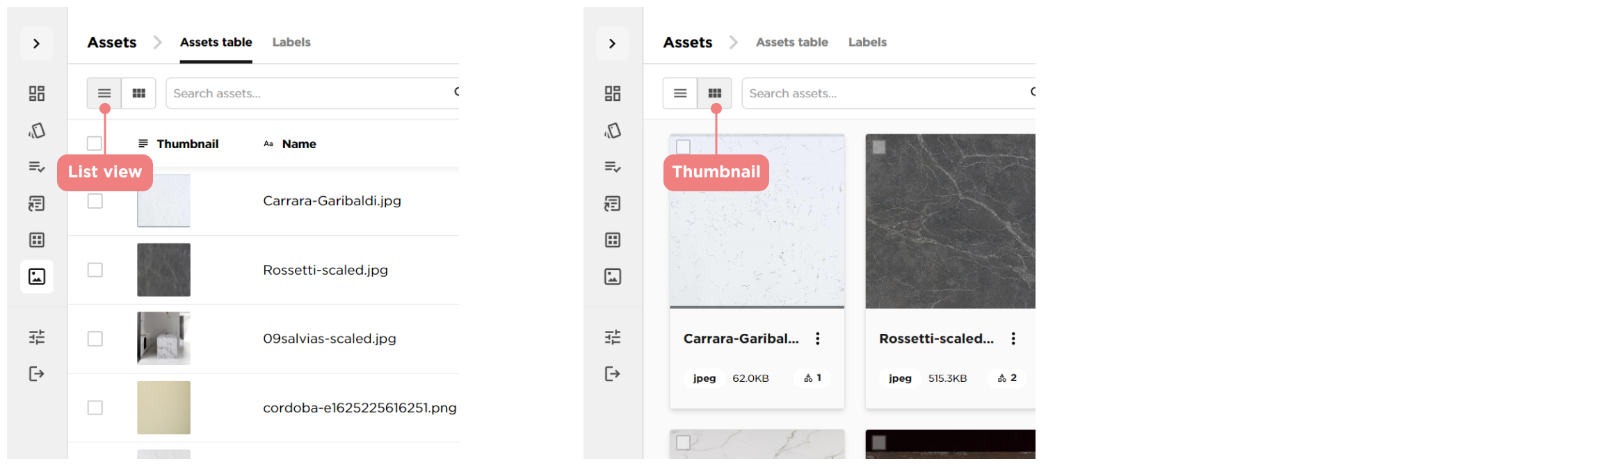Viewport: 1619px width, 466px height.
Task: Click the 62.0KB size on the Carrara card
Action: (750, 378)
